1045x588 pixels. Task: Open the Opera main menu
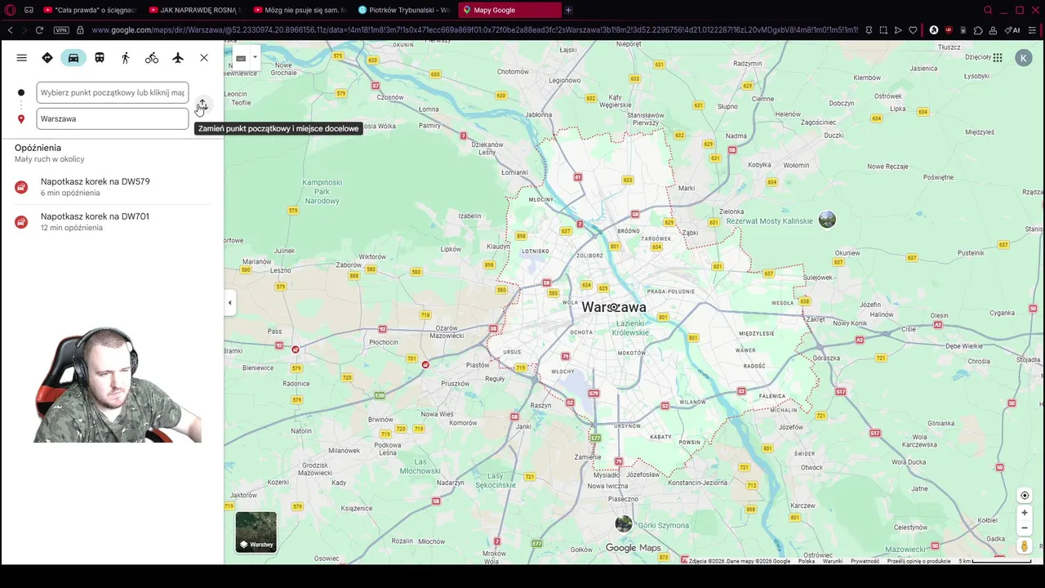point(10,10)
